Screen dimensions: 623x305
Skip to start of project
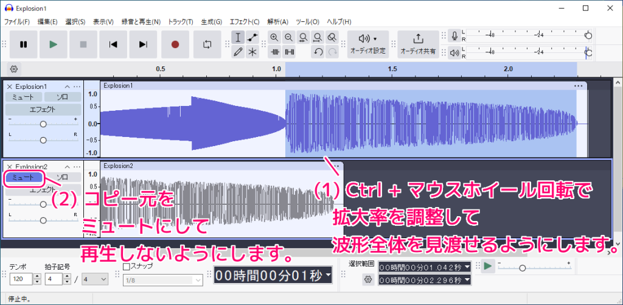click(113, 44)
